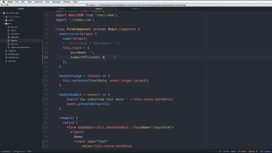Screen dimensions: 272x153
Task: Click the src/index.js path in status bar
Action: [x=6, y=151]
